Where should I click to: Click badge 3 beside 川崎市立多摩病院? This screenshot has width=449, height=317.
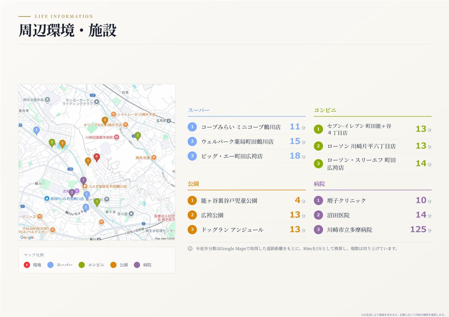point(318,230)
